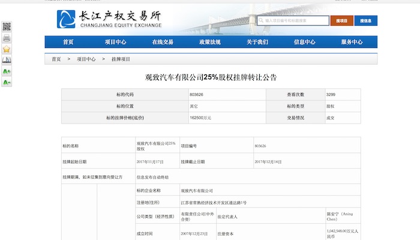Image resolution: width=420 pixels, height=240 pixels.
Task: Select the registered capital 1,042,548.00万元人民币
Action: [343, 234]
